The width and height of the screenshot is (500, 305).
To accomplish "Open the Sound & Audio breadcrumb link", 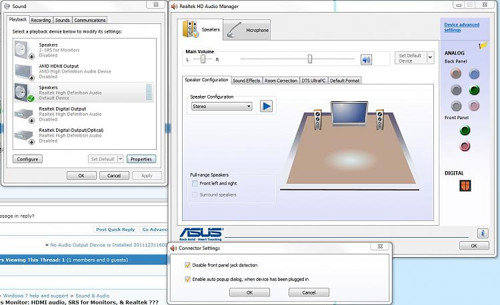I will point(92,296).
